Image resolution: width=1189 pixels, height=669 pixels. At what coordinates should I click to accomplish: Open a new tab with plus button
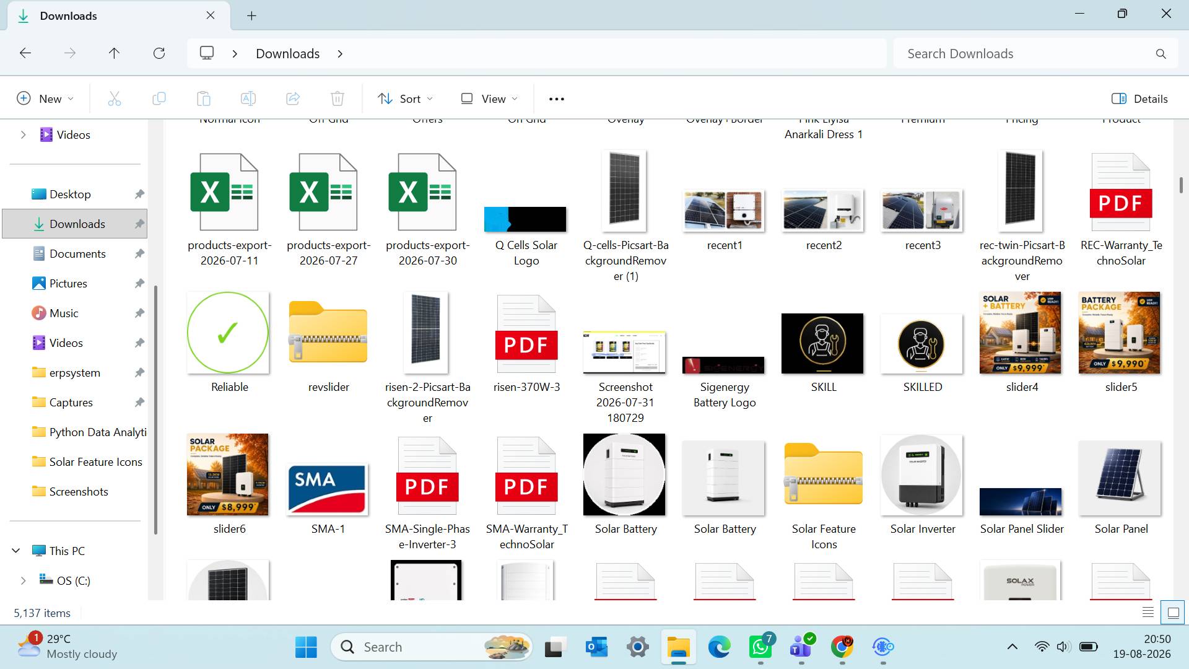click(x=251, y=15)
